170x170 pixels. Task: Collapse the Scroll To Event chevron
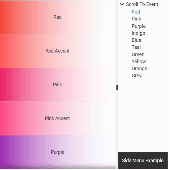[122, 4]
